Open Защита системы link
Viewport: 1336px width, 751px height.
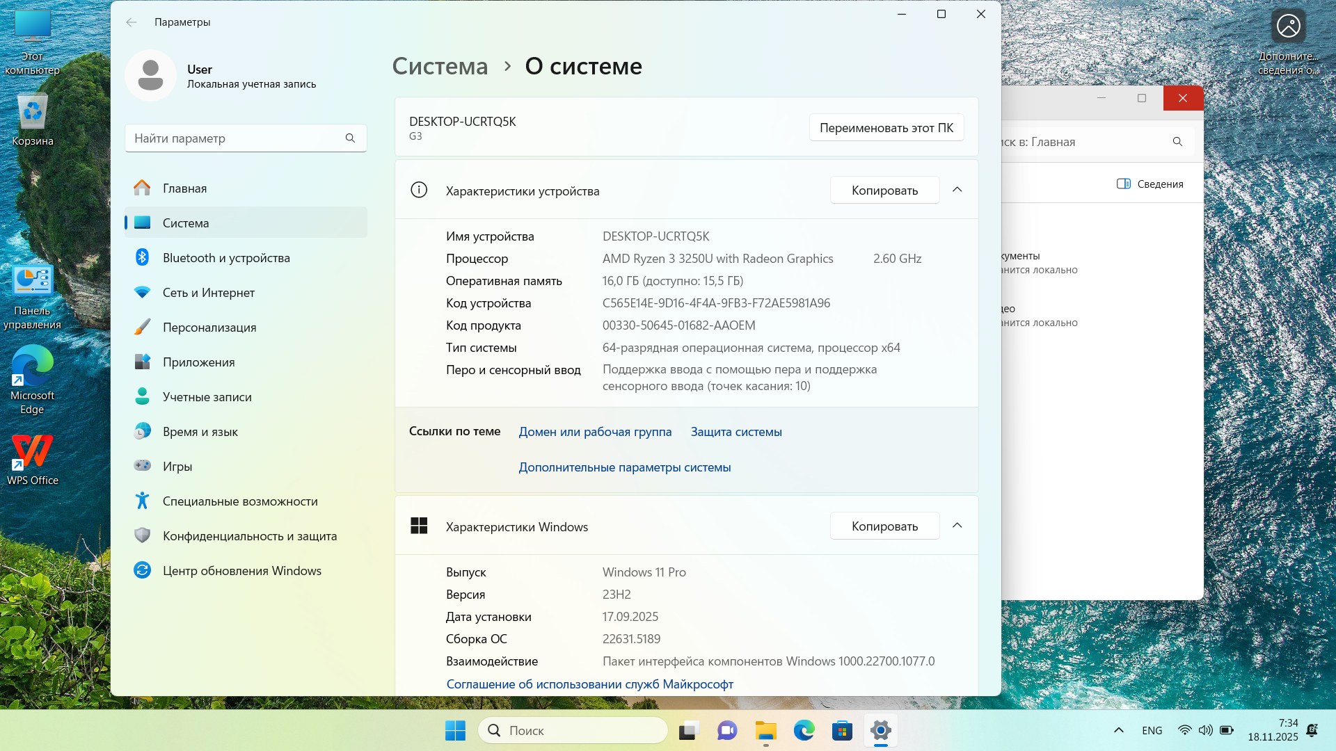tap(736, 432)
